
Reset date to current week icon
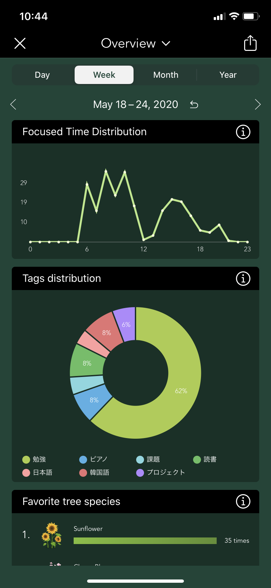click(x=194, y=105)
